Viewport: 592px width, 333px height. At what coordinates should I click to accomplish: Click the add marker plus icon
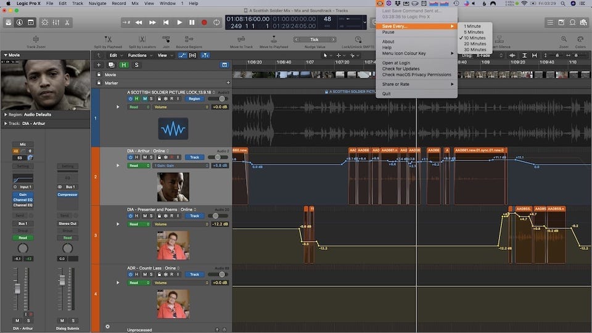pyautogui.click(x=228, y=83)
